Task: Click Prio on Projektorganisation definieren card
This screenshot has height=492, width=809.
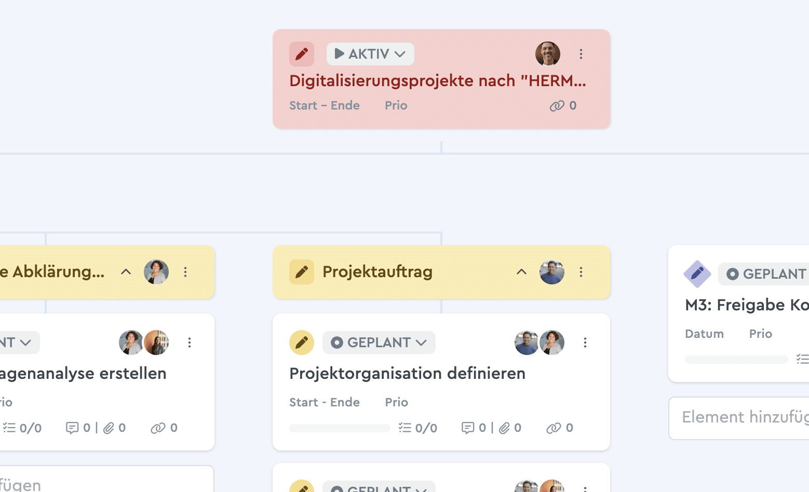Action: (396, 402)
